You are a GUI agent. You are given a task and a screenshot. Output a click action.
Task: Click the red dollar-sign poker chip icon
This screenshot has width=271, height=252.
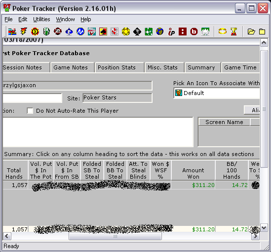tap(35, 31)
